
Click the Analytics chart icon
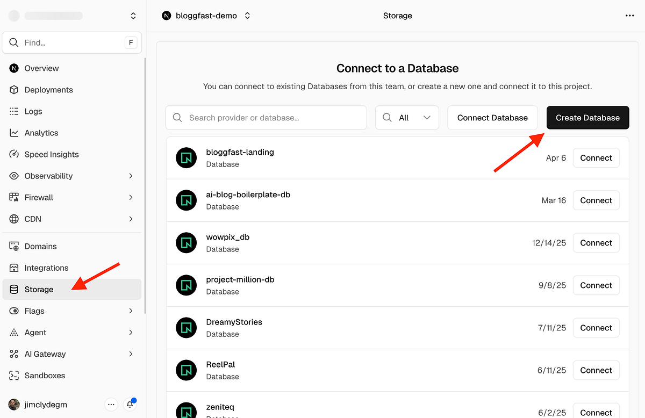[14, 133]
